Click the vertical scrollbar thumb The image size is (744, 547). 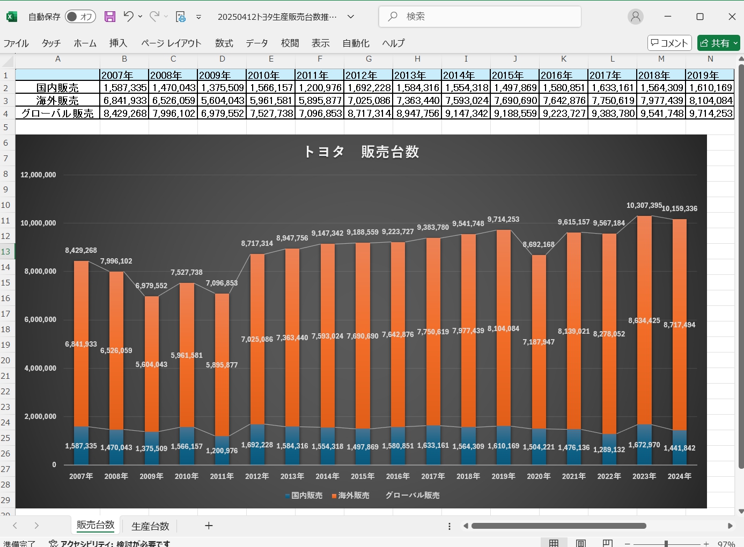coord(741,266)
